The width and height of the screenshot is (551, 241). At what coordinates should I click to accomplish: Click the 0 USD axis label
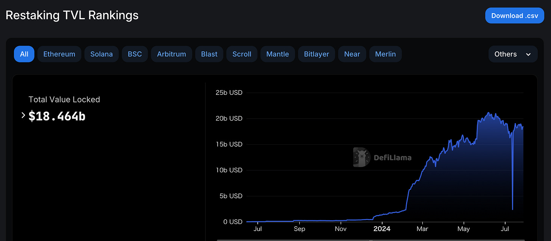tap(233, 222)
